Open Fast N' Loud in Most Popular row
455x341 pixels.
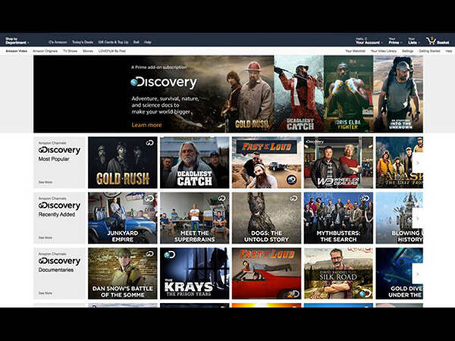(266, 163)
